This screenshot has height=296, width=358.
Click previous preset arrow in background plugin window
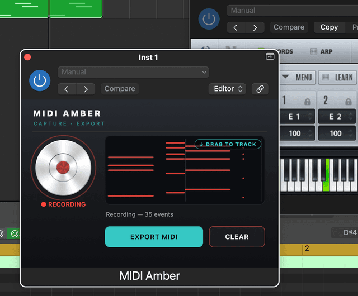[236, 27]
